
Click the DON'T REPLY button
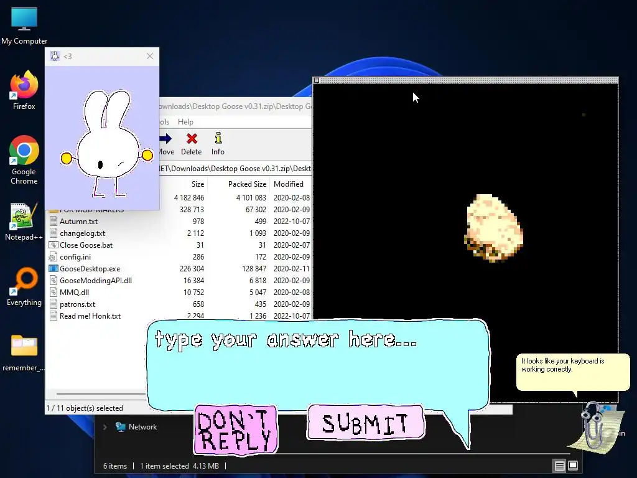coord(236,429)
